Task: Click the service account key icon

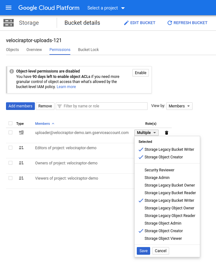Action: click(21, 132)
